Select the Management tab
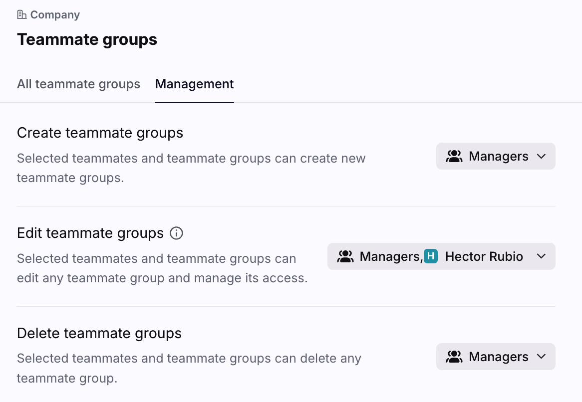This screenshot has width=582, height=402. point(194,84)
